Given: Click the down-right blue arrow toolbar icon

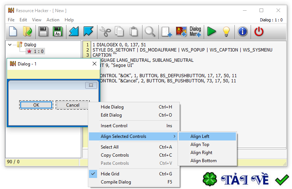Looking at the screenshot, I should click(x=88, y=31).
